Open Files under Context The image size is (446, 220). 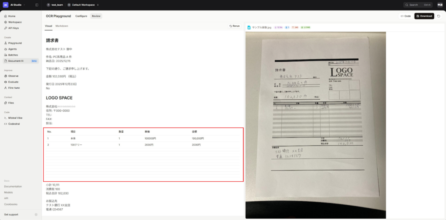11,103
